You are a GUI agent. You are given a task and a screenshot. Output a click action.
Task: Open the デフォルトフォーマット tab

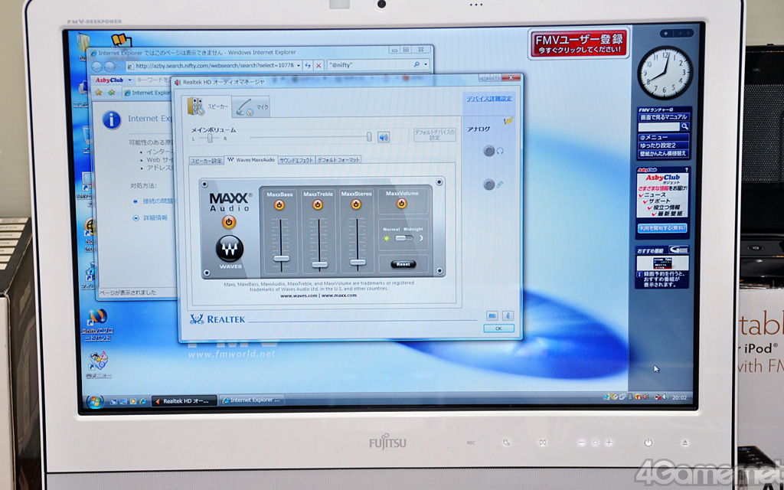tap(338, 161)
